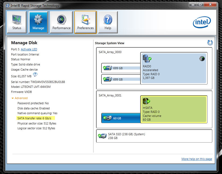Open the Performance section
Image resolution: width=222 pixels, height=174 pixels.
tap(61, 22)
